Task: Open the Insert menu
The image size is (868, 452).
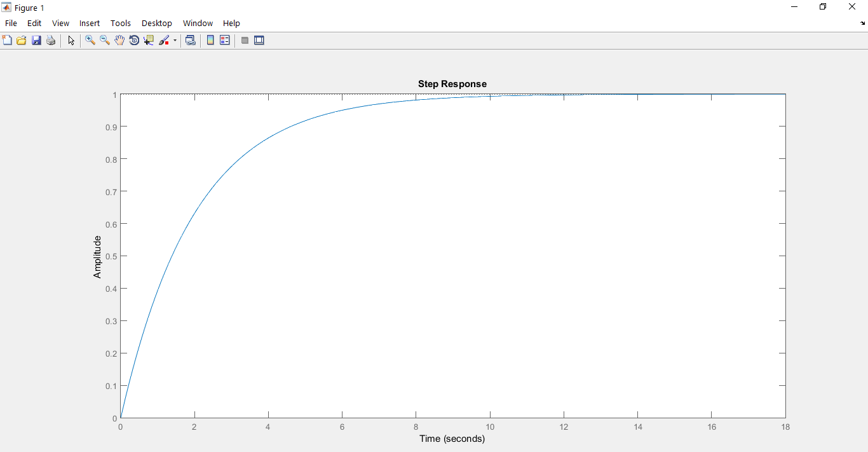Action: pyautogui.click(x=90, y=23)
